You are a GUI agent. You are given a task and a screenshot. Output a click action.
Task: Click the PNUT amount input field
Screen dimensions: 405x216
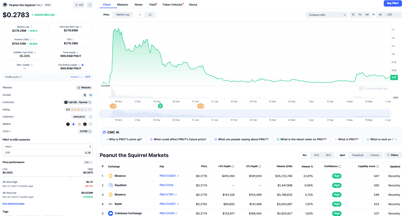pos(48,147)
